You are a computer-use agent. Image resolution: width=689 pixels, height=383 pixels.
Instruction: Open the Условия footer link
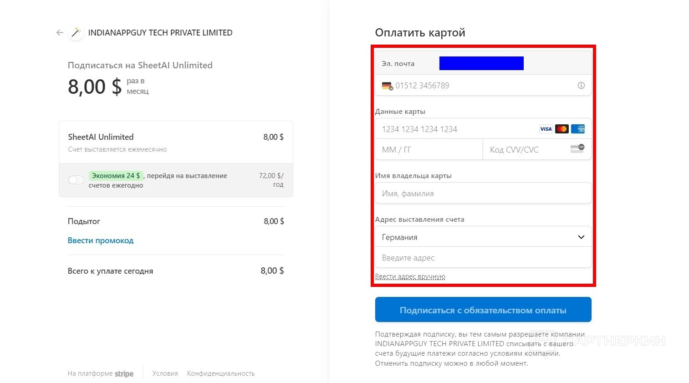[x=165, y=373]
